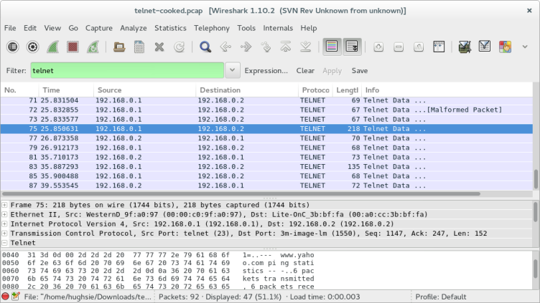Image resolution: width=540 pixels, height=303 pixels.
Task: Start a new live capture shark fin icon
Action: pos(52,47)
